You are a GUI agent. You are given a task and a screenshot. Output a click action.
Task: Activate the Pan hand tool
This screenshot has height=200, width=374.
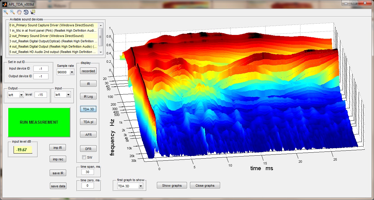pyautogui.click(x=19, y=12)
